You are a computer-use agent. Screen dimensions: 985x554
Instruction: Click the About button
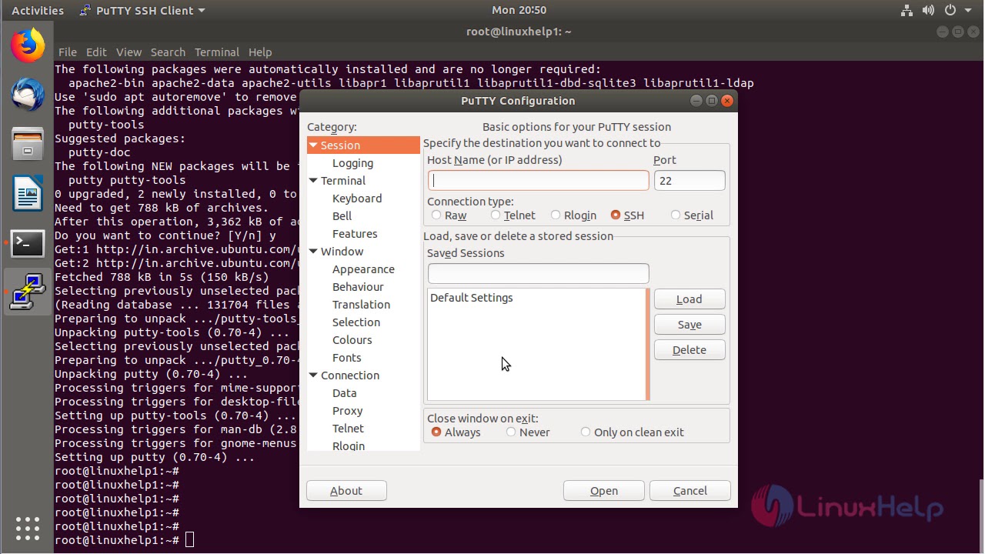point(346,491)
